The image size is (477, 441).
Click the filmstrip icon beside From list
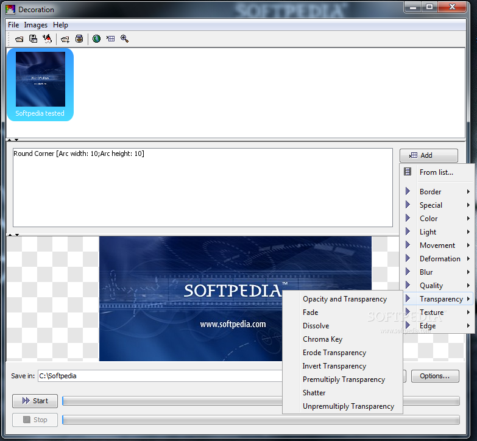coord(408,172)
